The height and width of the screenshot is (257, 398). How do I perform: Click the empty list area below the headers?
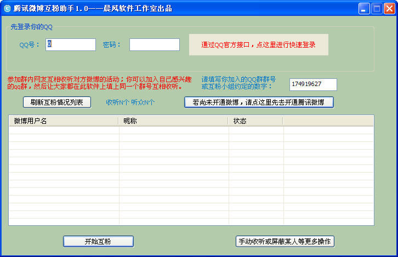coord(191,175)
